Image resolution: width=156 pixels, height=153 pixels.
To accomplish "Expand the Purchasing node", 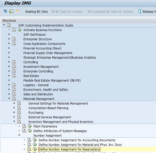I will point(14,112).
